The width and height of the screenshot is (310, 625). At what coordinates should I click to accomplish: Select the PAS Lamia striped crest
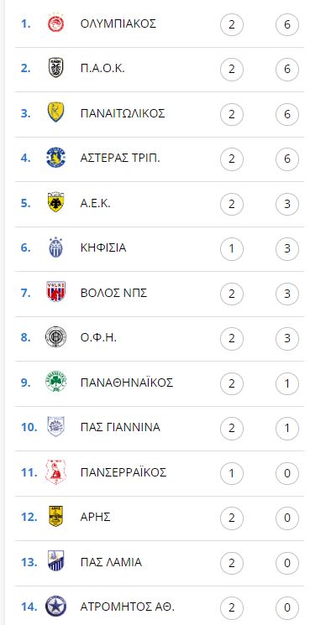coord(55,561)
